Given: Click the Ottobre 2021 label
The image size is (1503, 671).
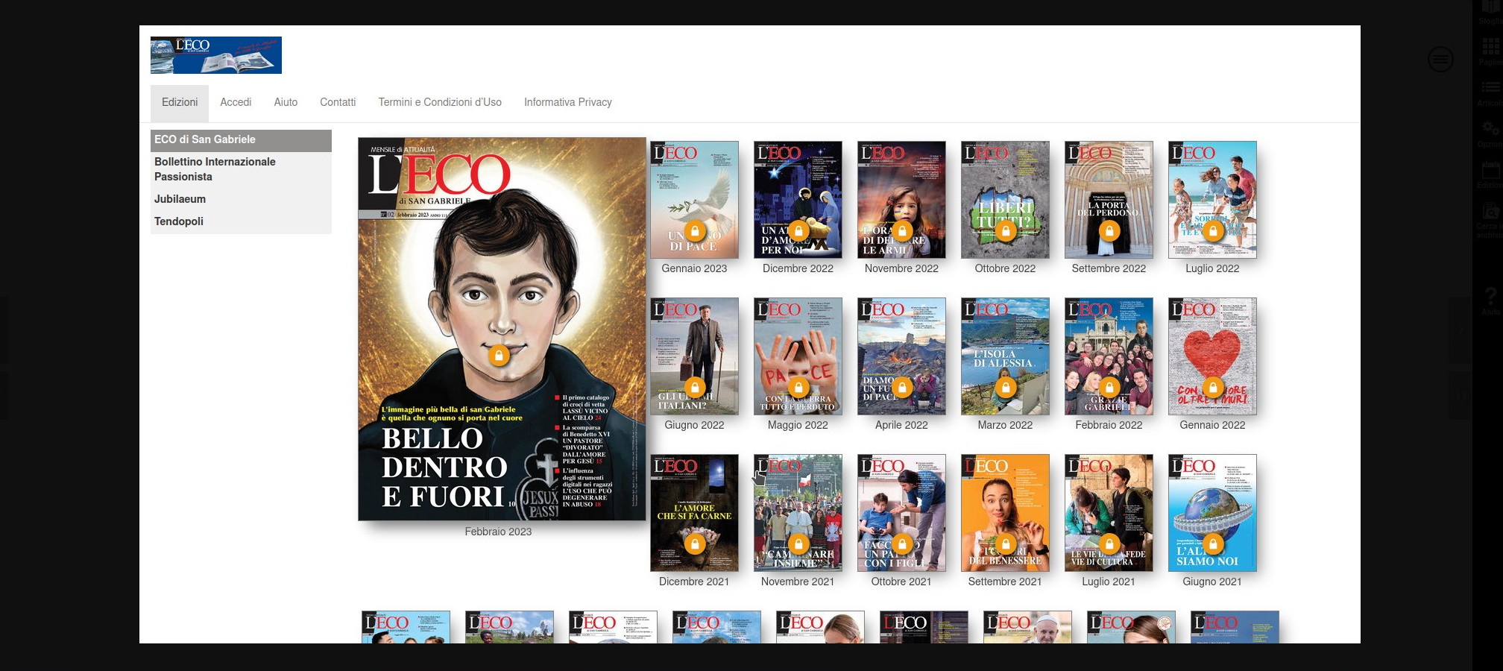Looking at the screenshot, I should pyautogui.click(x=901, y=582).
